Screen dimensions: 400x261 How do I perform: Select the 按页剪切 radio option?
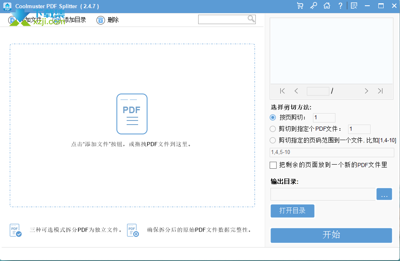pyautogui.click(x=273, y=117)
